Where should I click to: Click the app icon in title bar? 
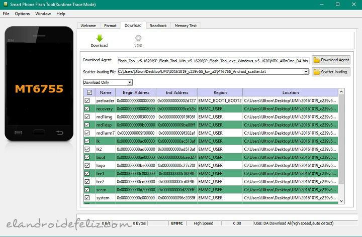tap(6, 4)
